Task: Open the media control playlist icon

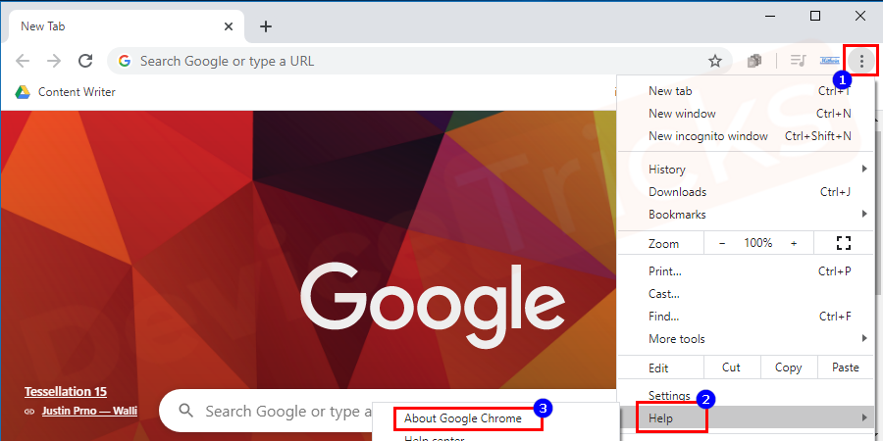Action: (x=798, y=61)
